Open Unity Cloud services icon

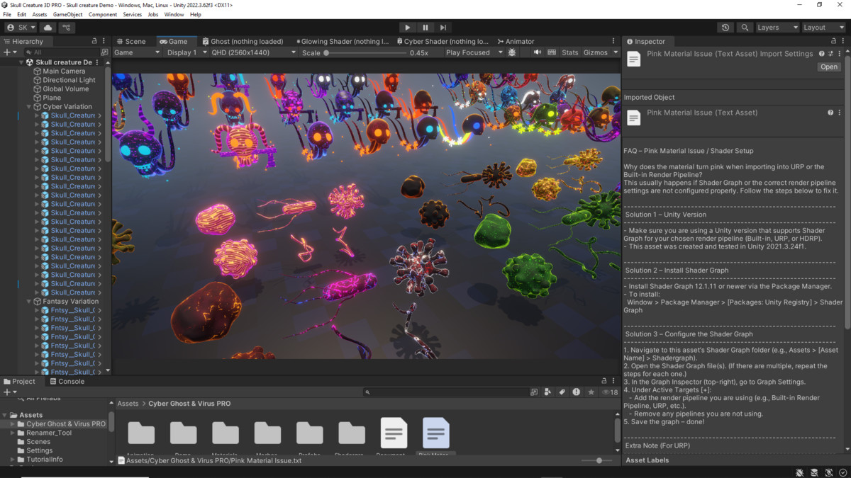48,28
